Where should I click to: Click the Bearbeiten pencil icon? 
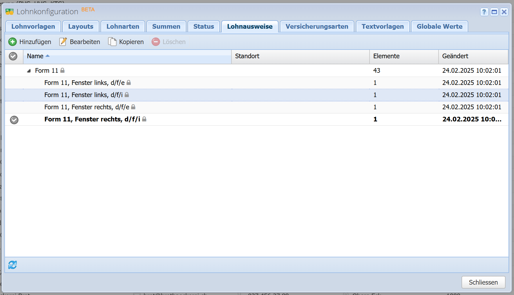point(63,42)
